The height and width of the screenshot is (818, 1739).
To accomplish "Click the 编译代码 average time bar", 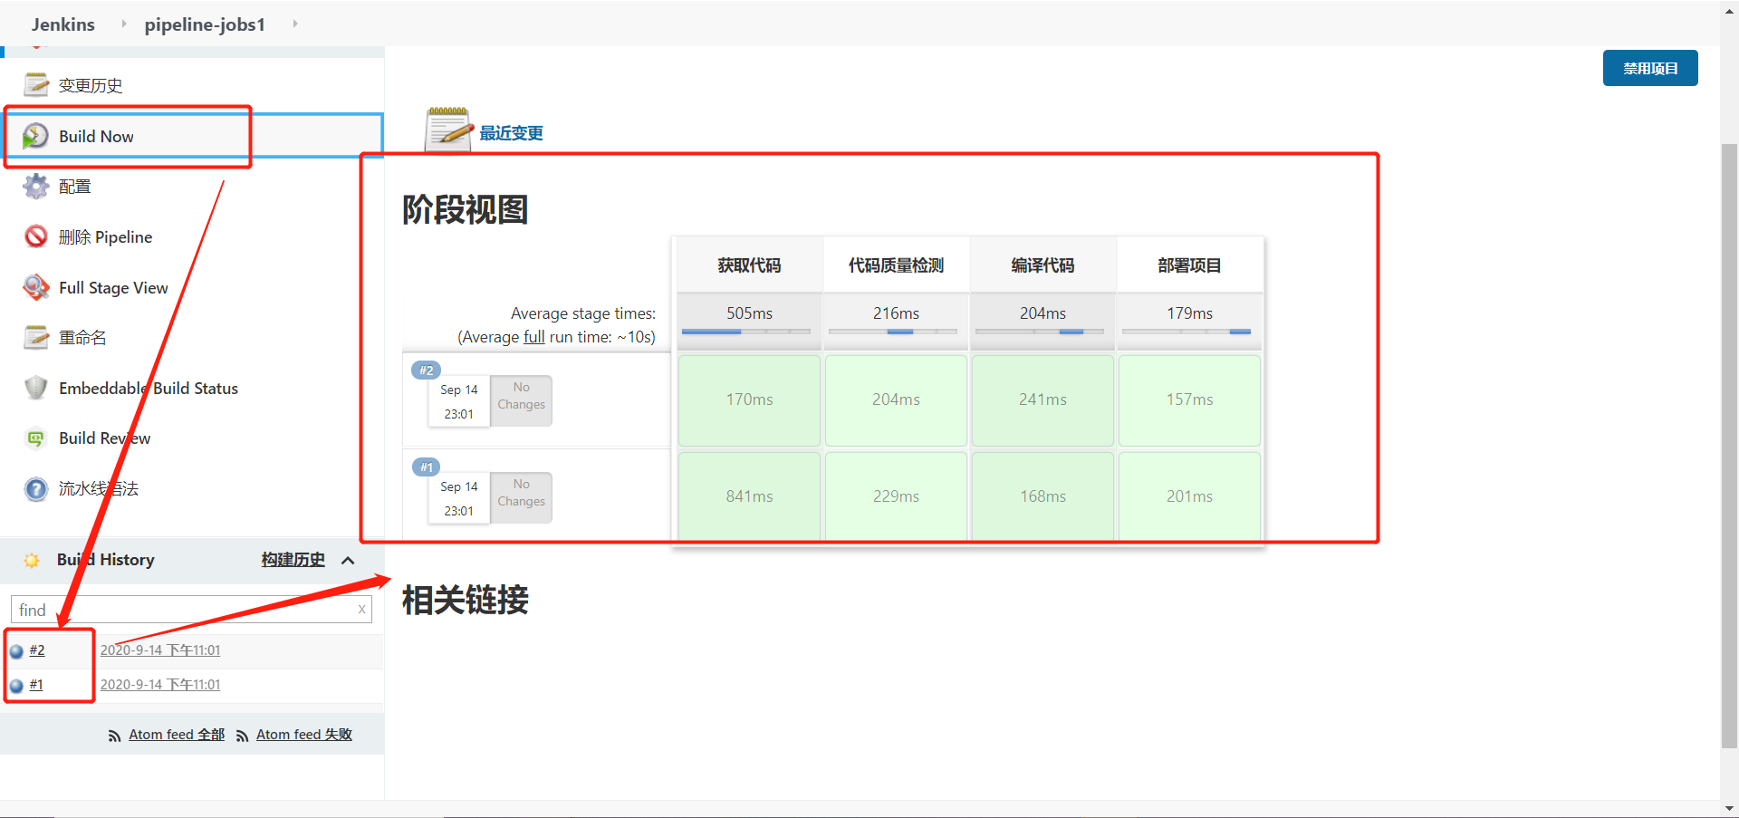I will pos(1040,332).
